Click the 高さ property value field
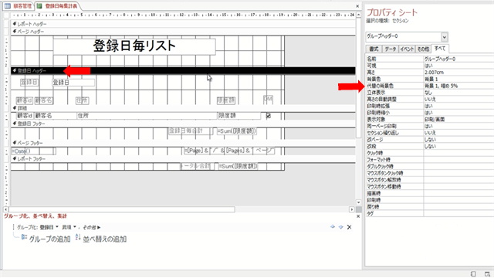The image size is (494, 278). 458,72
